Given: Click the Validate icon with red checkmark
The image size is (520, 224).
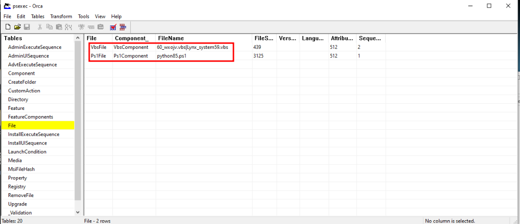Looking at the screenshot, I should coord(113,27).
